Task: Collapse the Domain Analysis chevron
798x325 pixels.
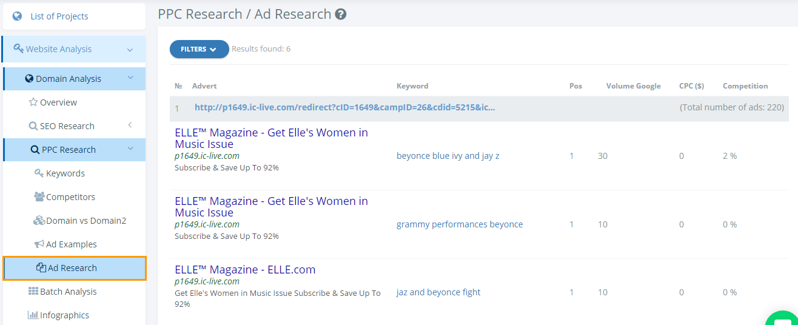Action: (130, 78)
